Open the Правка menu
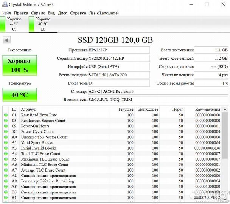Viewport: 230px width, 204px height. 21,13
